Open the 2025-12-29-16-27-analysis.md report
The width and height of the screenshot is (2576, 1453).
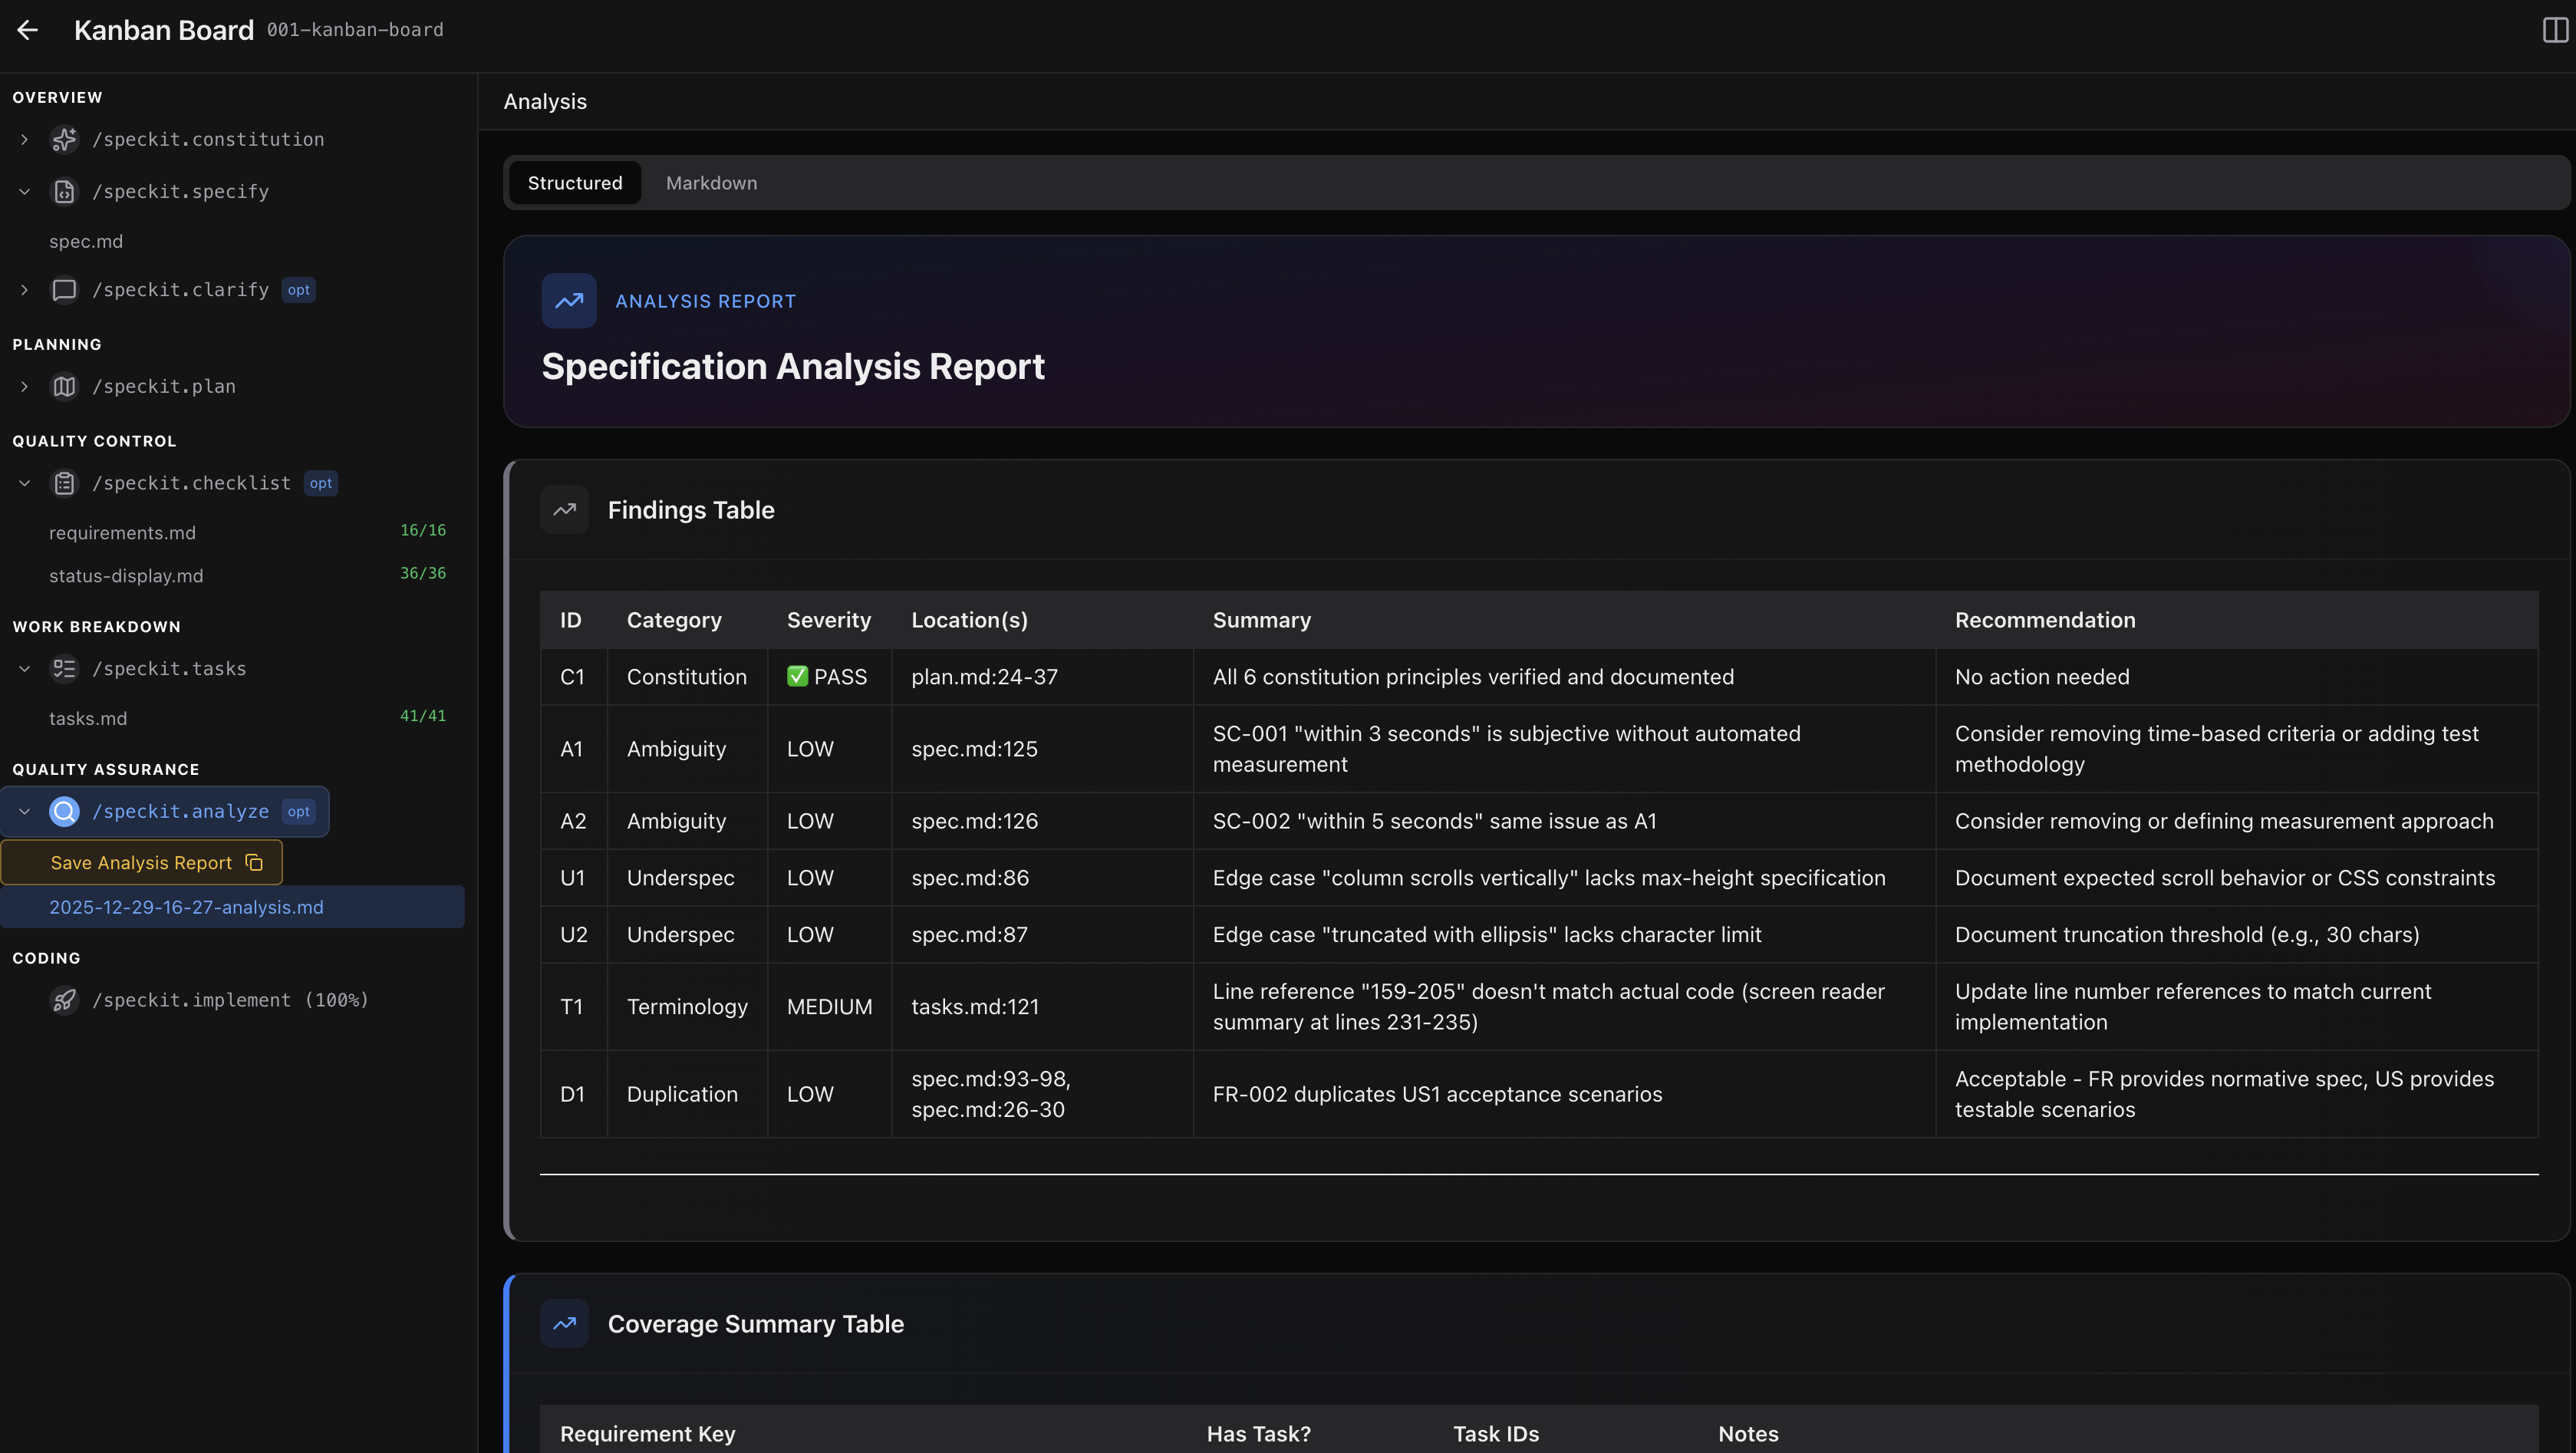pos(186,907)
